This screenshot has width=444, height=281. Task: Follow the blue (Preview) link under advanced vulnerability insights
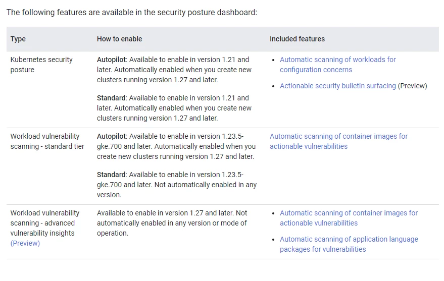[x=25, y=243]
